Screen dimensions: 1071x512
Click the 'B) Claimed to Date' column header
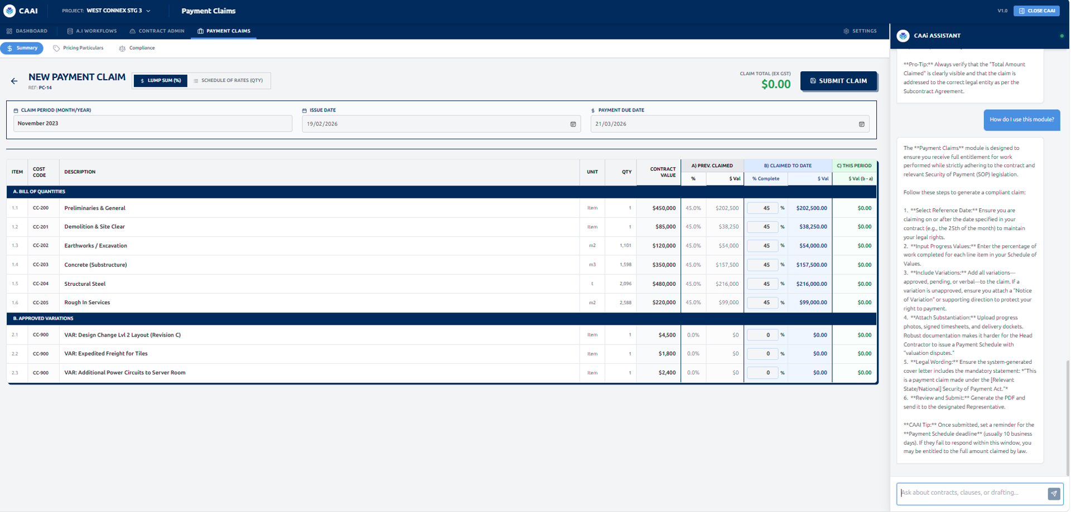pos(788,165)
